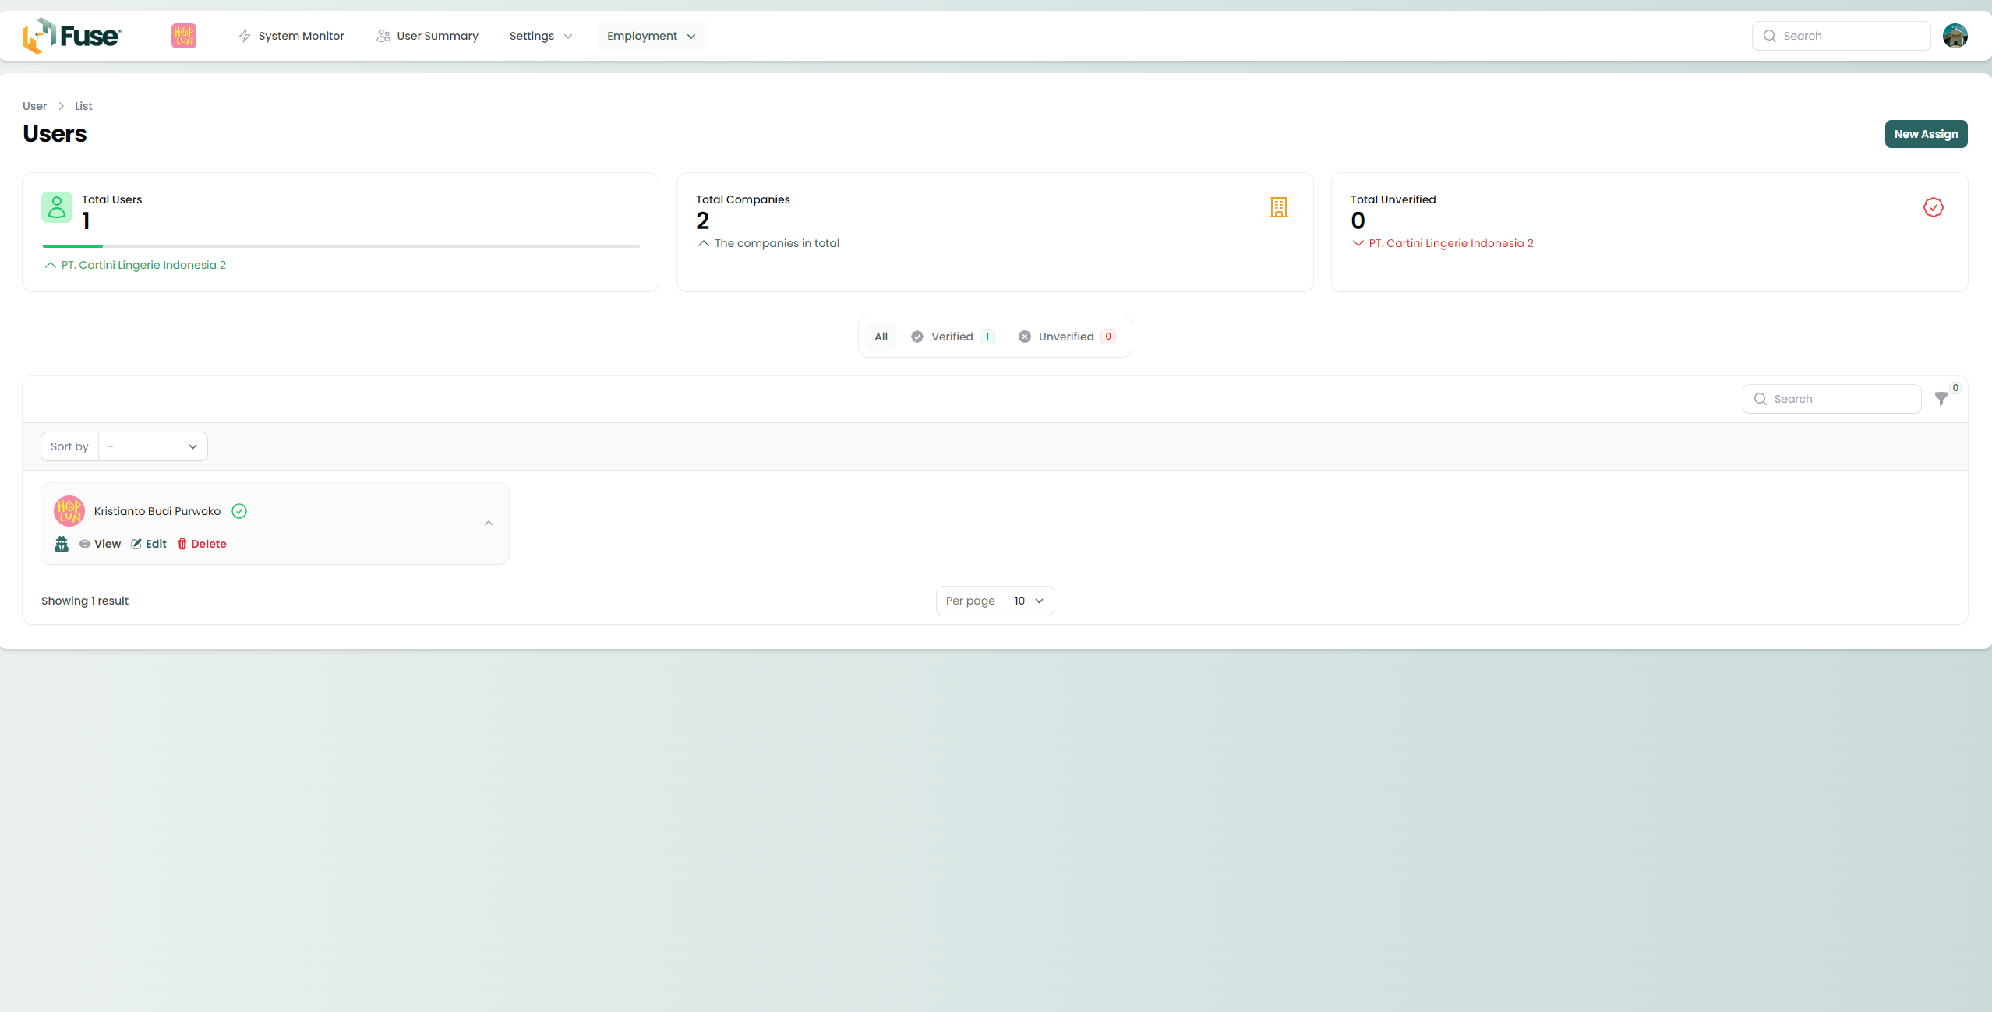Expand the Employment dropdown menu

(x=652, y=35)
